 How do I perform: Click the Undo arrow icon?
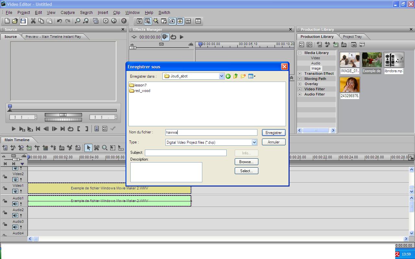59,21
